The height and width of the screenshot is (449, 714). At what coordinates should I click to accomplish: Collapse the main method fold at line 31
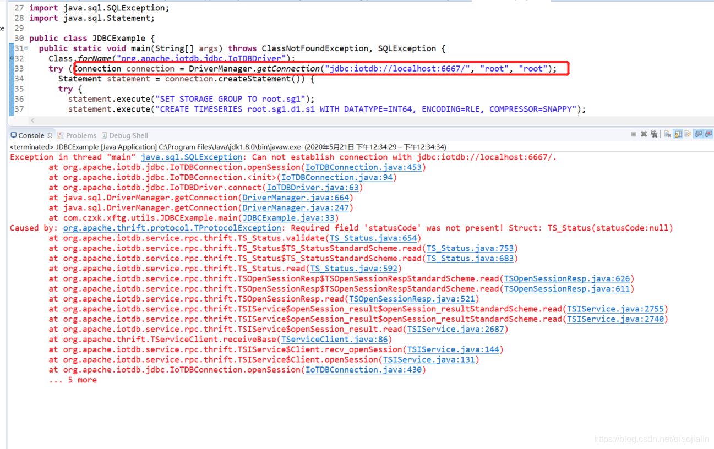[26, 48]
